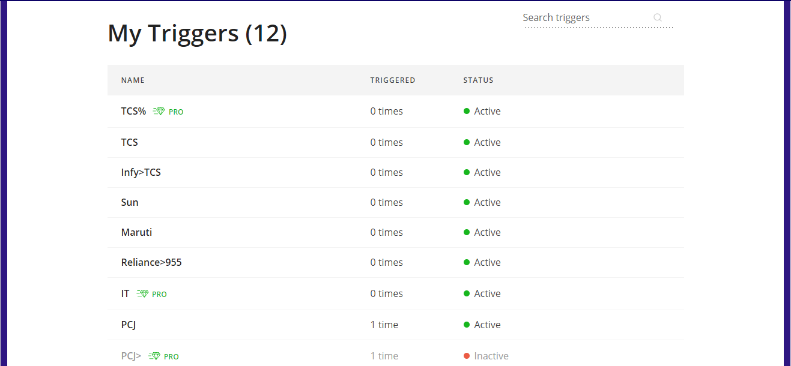Click the Active status of Sun
791x366 pixels.
coord(487,202)
